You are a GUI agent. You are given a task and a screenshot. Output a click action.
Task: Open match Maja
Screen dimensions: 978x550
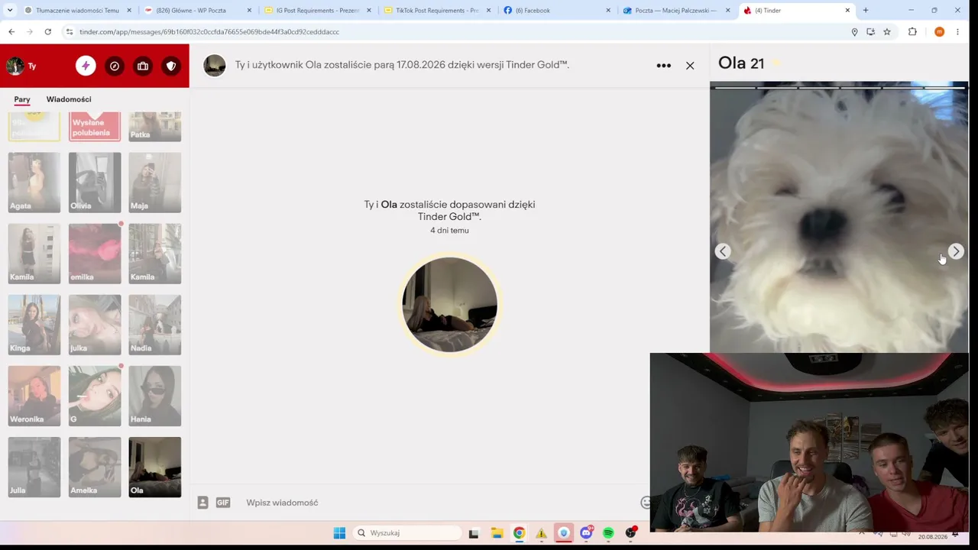point(155,183)
